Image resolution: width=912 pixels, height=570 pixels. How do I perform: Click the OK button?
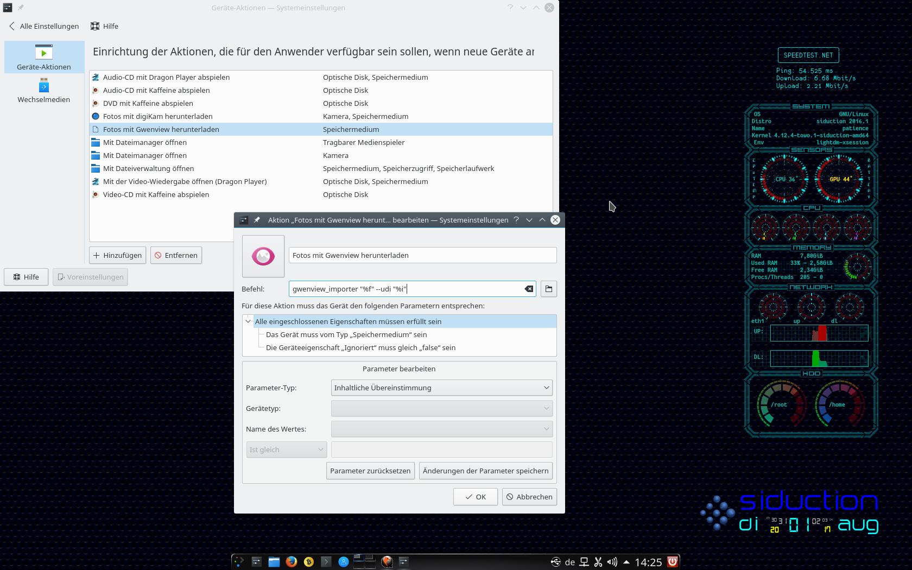tap(476, 497)
